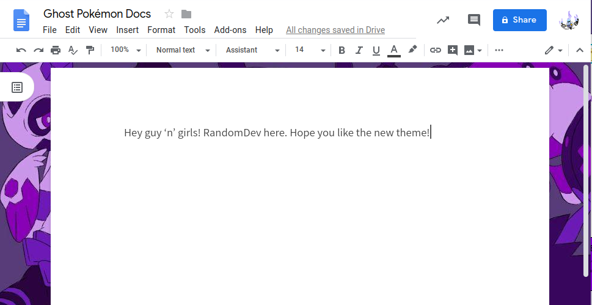Click the Insert image icon
592x305 pixels.
(x=469, y=50)
